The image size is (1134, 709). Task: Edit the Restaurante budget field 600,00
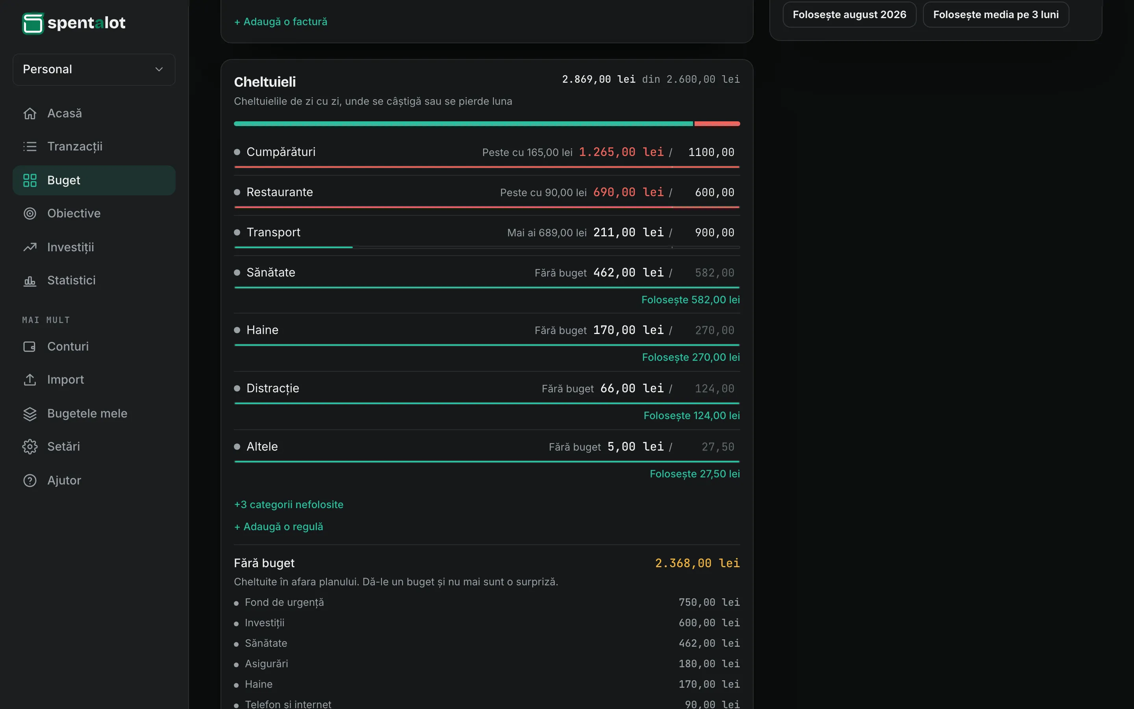click(708, 192)
